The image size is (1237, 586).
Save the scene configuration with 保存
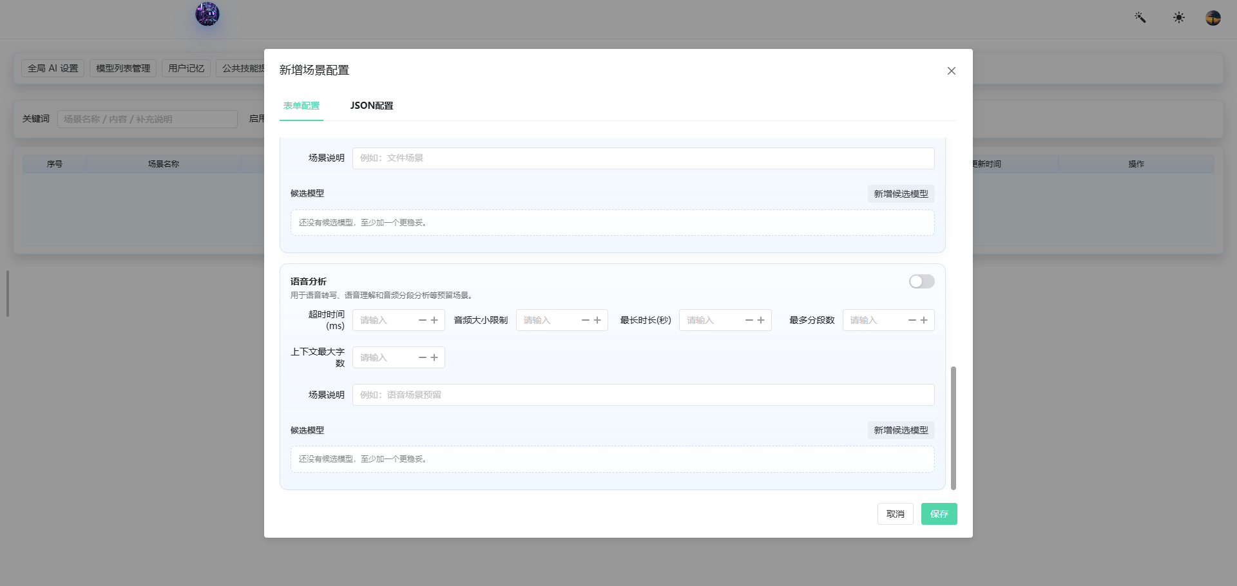[x=939, y=514]
